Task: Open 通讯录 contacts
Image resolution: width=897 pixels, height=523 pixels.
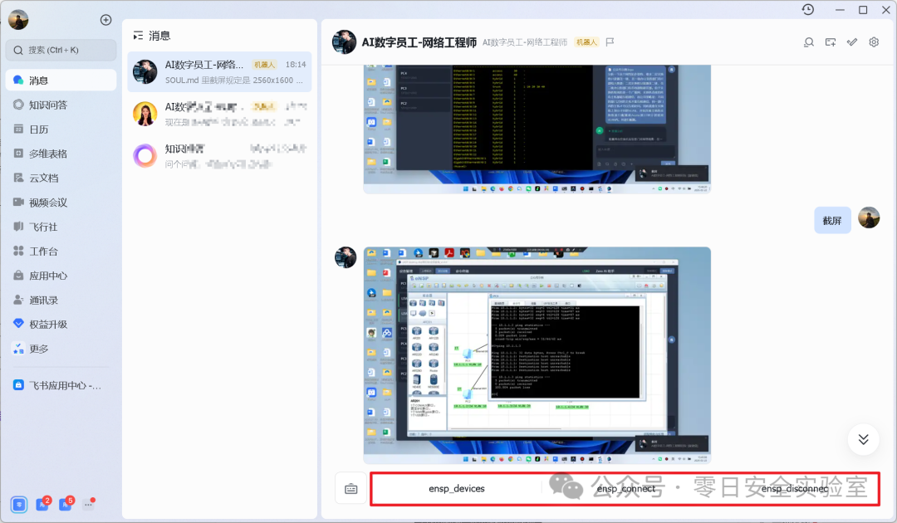Action: click(61, 300)
